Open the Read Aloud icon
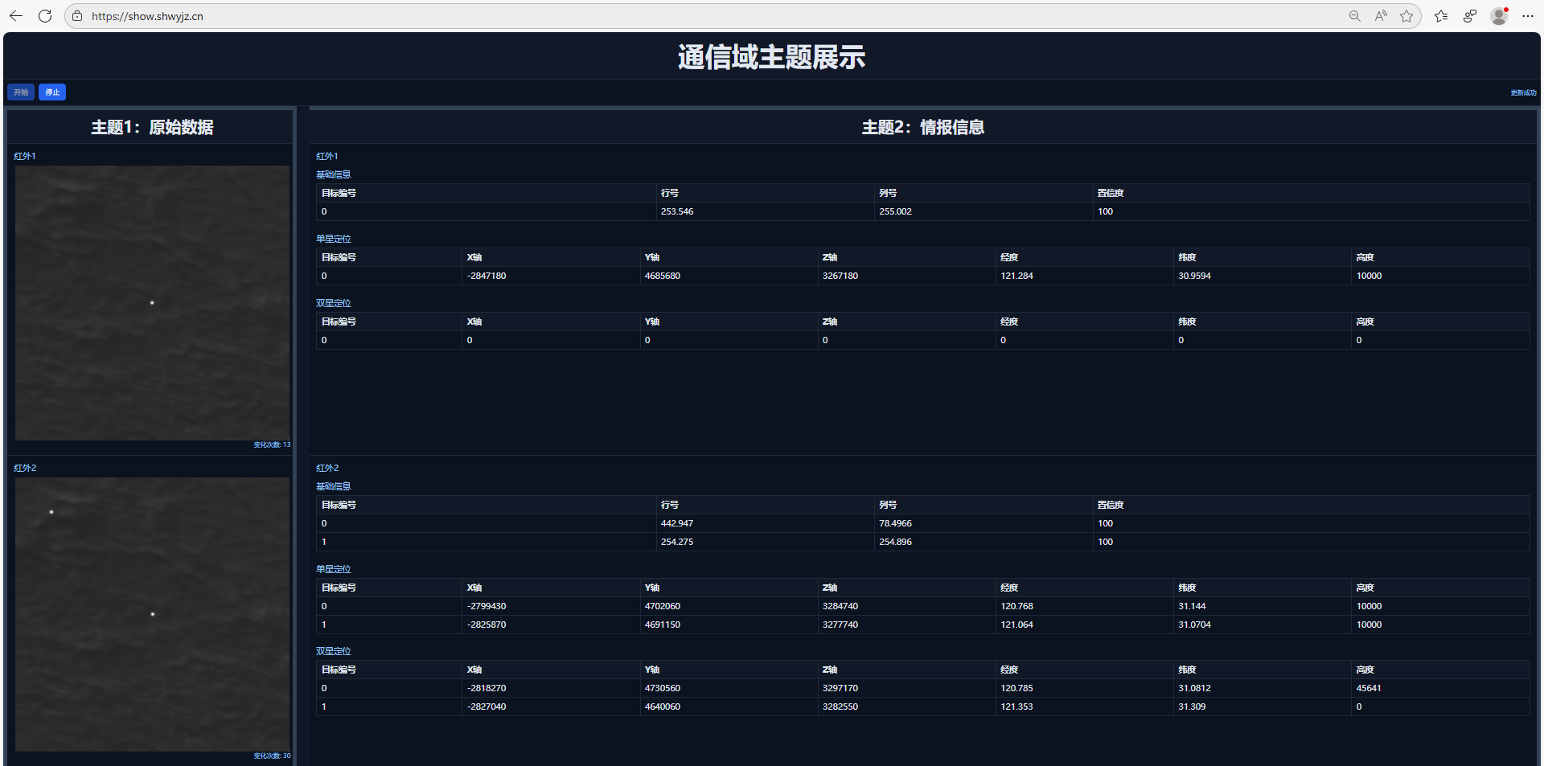 click(x=1381, y=16)
